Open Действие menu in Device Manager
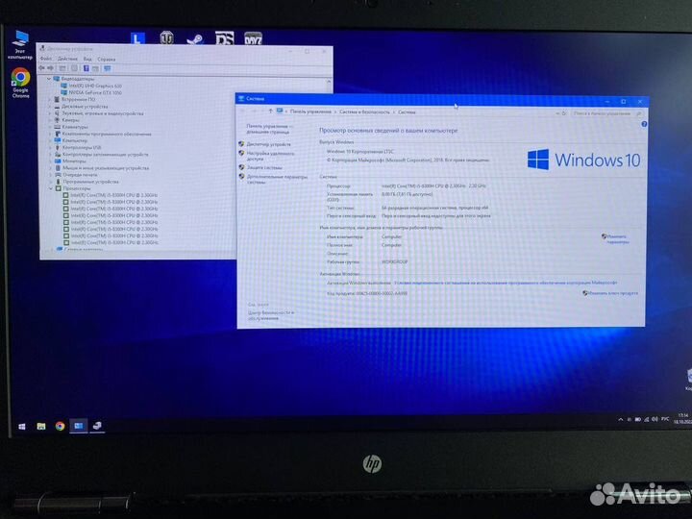This screenshot has width=692, height=519. point(67,59)
